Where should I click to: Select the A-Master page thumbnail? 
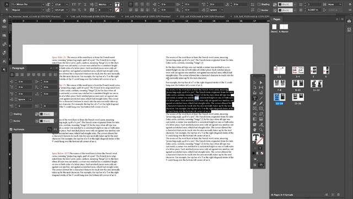(x=284, y=27)
